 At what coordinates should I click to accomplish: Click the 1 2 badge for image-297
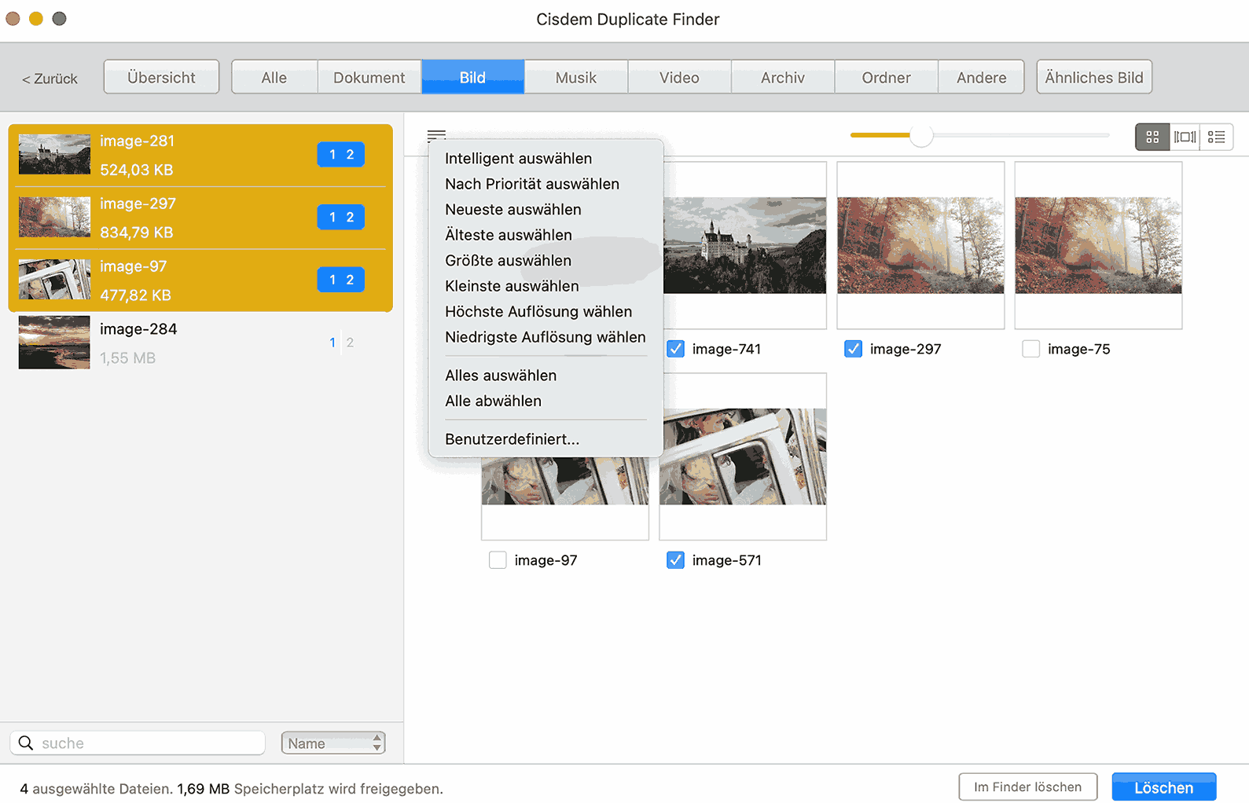[x=340, y=217]
